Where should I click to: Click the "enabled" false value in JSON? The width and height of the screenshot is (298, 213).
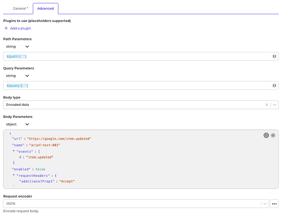(40, 169)
